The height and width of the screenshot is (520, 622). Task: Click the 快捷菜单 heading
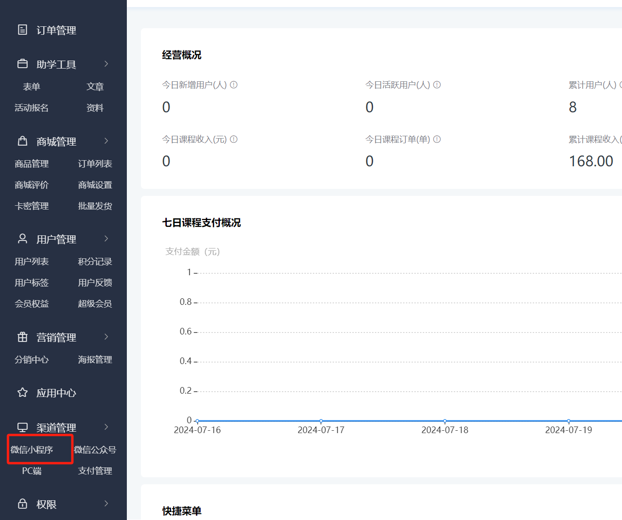tap(182, 511)
